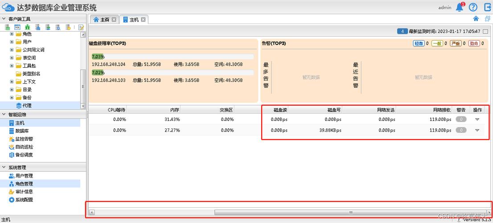This screenshot has width=493, height=223.
Task: Click the horizontal scrollbar thumb
Action: tap(350, 212)
